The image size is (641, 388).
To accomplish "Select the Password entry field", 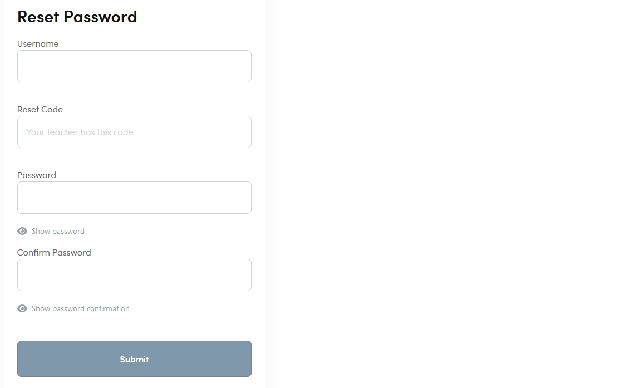I will point(134,198).
